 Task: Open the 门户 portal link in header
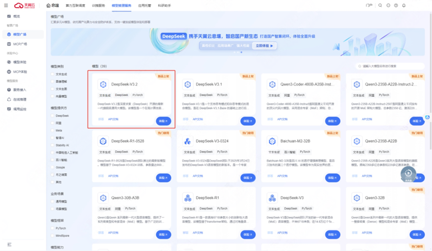369,5
